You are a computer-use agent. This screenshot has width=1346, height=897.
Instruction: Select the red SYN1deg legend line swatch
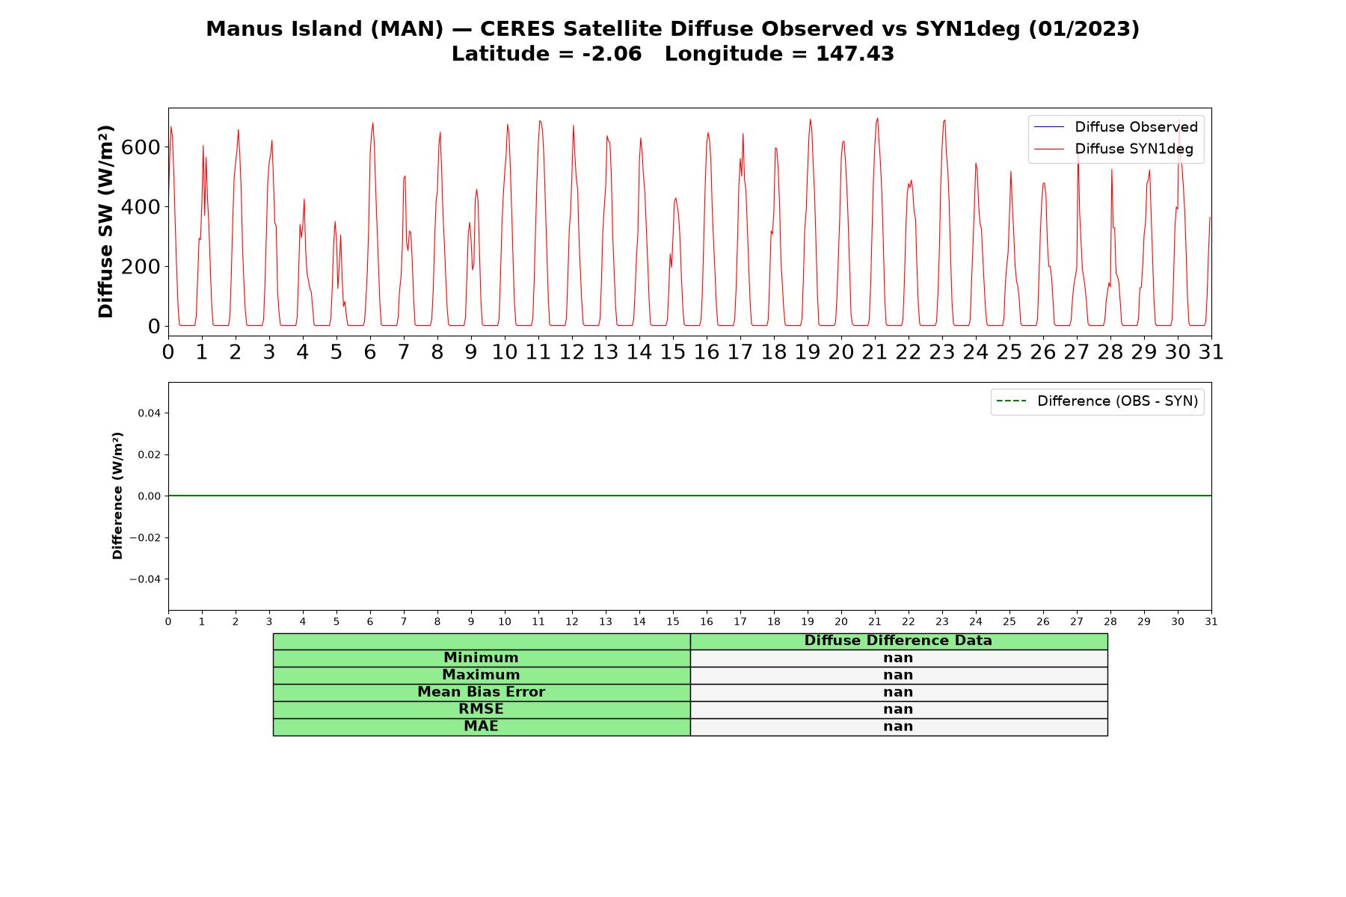tap(1048, 149)
